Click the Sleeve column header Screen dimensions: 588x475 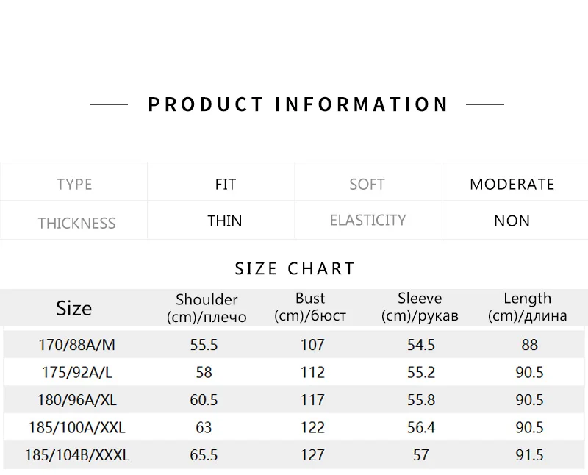click(420, 307)
